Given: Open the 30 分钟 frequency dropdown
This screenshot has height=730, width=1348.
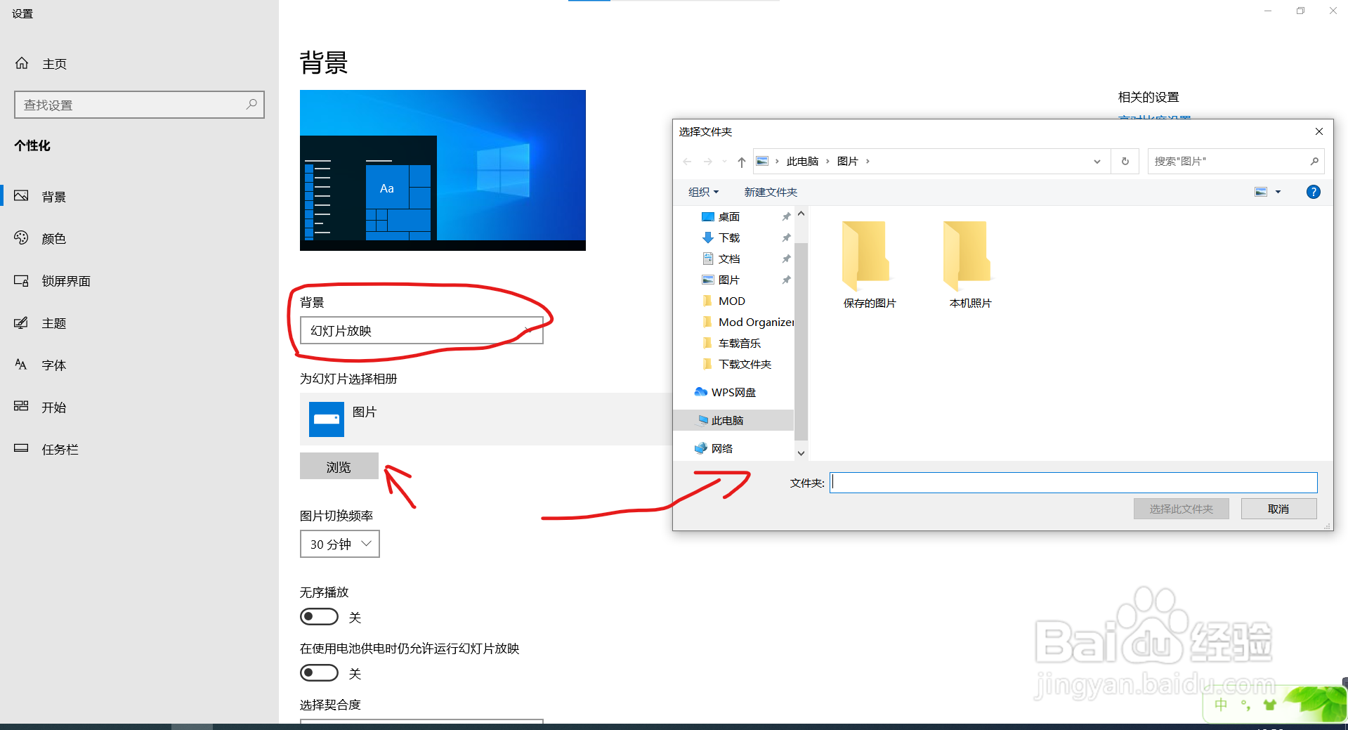Looking at the screenshot, I should click(x=340, y=544).
